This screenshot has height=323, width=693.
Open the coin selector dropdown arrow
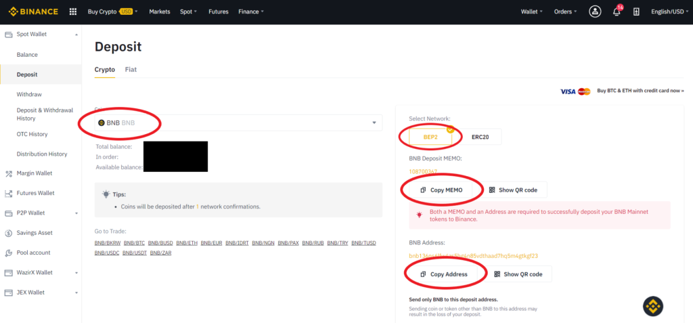pyautogui.click(x=374, y=123)
